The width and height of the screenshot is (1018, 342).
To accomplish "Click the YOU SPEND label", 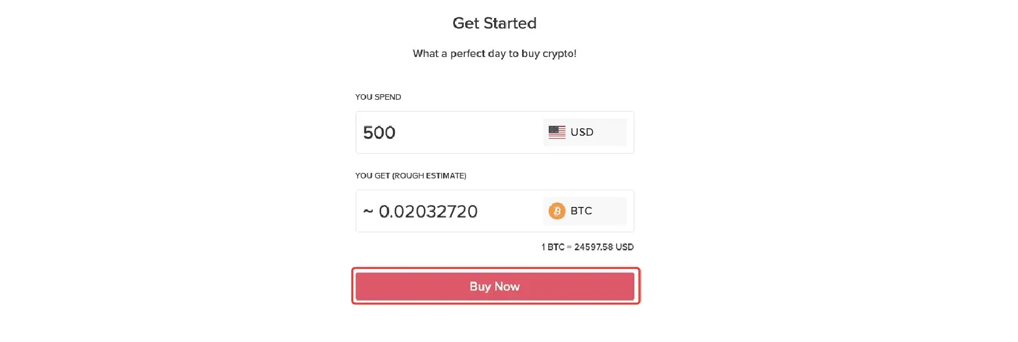I will tap(378, 97).
